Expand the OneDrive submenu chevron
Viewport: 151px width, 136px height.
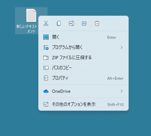(x=122, y=91)
